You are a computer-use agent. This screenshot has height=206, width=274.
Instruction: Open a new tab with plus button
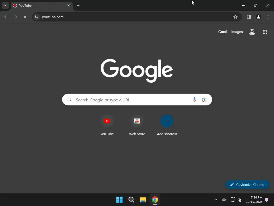pyautogui.click(x=78, y=5)
